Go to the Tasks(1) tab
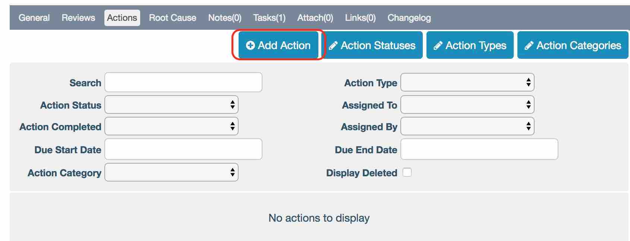 click(269, 18)
